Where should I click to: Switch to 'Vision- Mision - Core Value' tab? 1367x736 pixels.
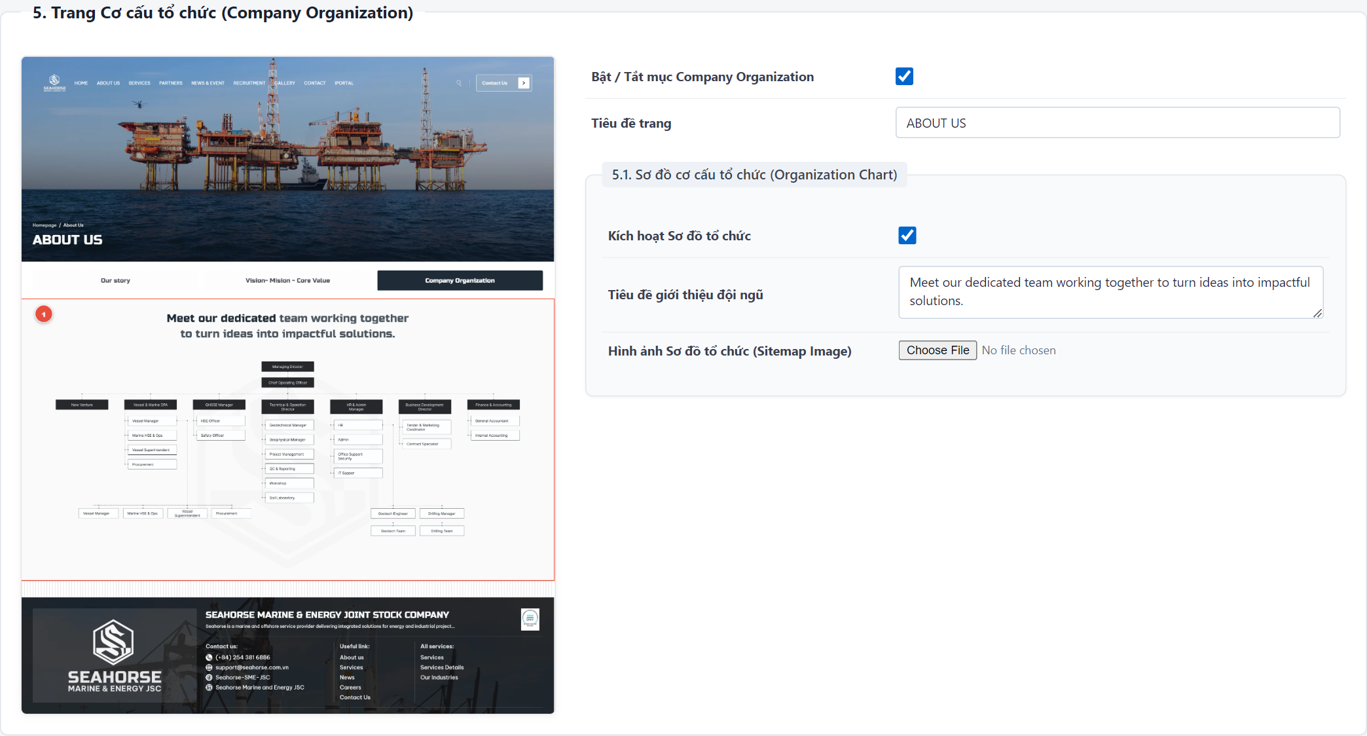[x=287, y=280]
